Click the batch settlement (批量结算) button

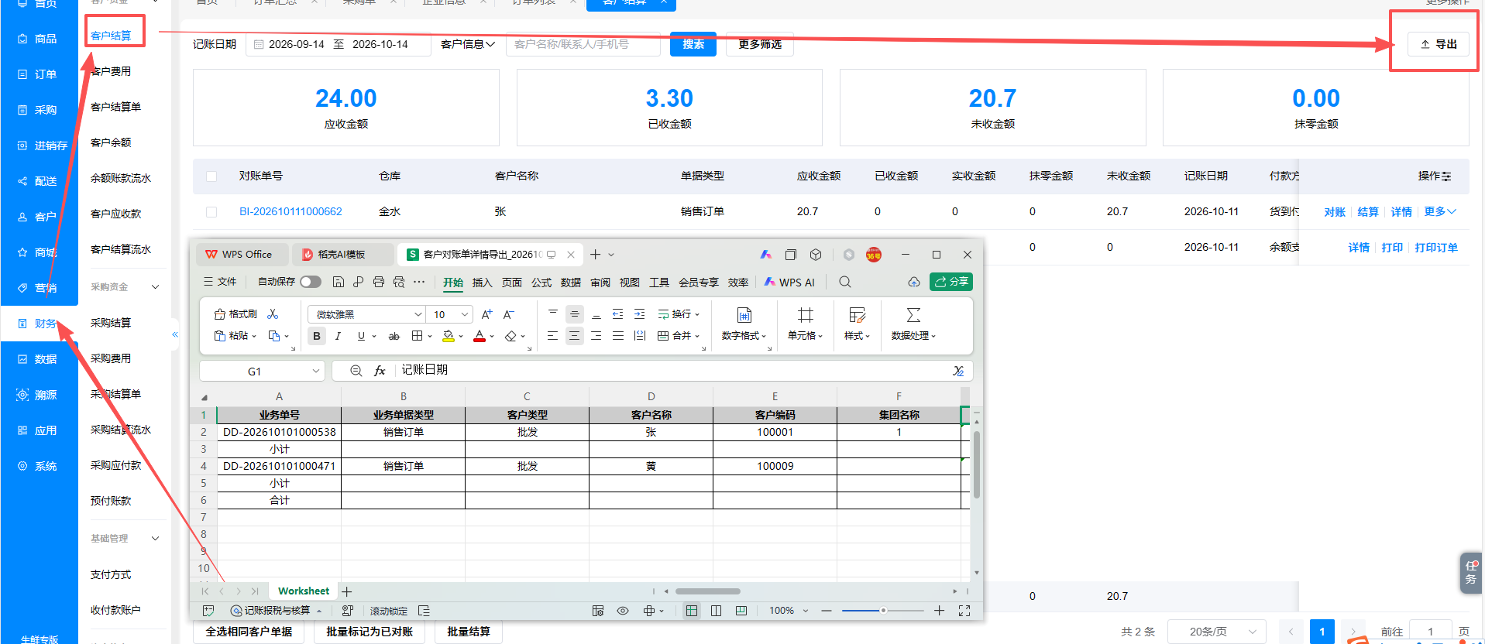click(469, 632)
